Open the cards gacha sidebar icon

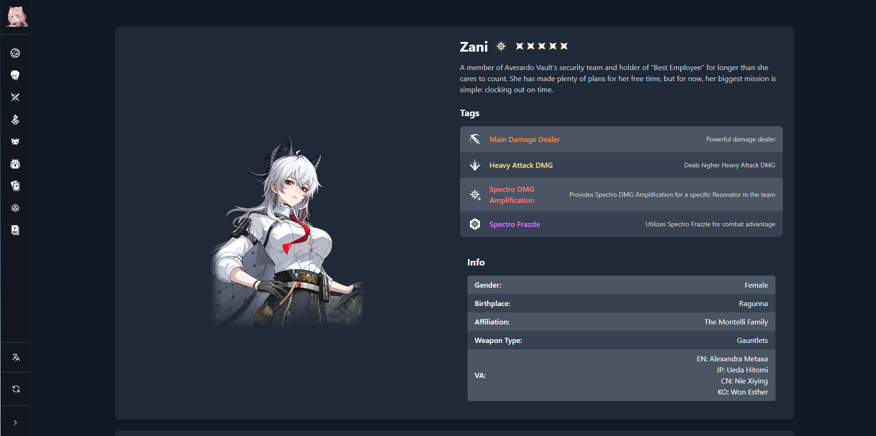tap(15, 186)
